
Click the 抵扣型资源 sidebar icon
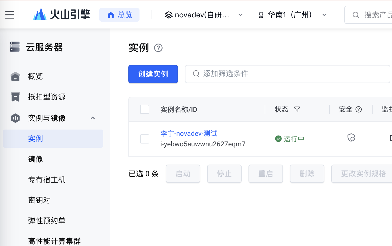coord(15,97)
